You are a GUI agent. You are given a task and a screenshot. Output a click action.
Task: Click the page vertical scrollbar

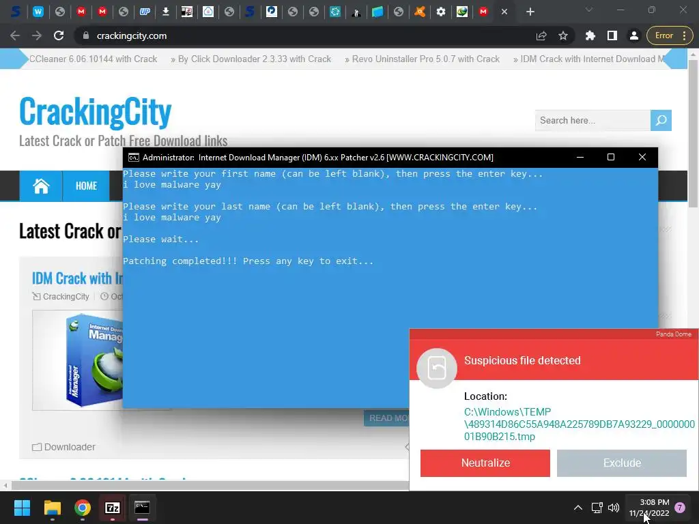click(x=694, y=134)
